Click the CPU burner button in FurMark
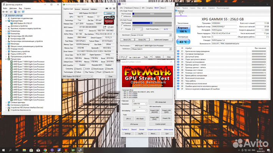 [x=134, y=124]
